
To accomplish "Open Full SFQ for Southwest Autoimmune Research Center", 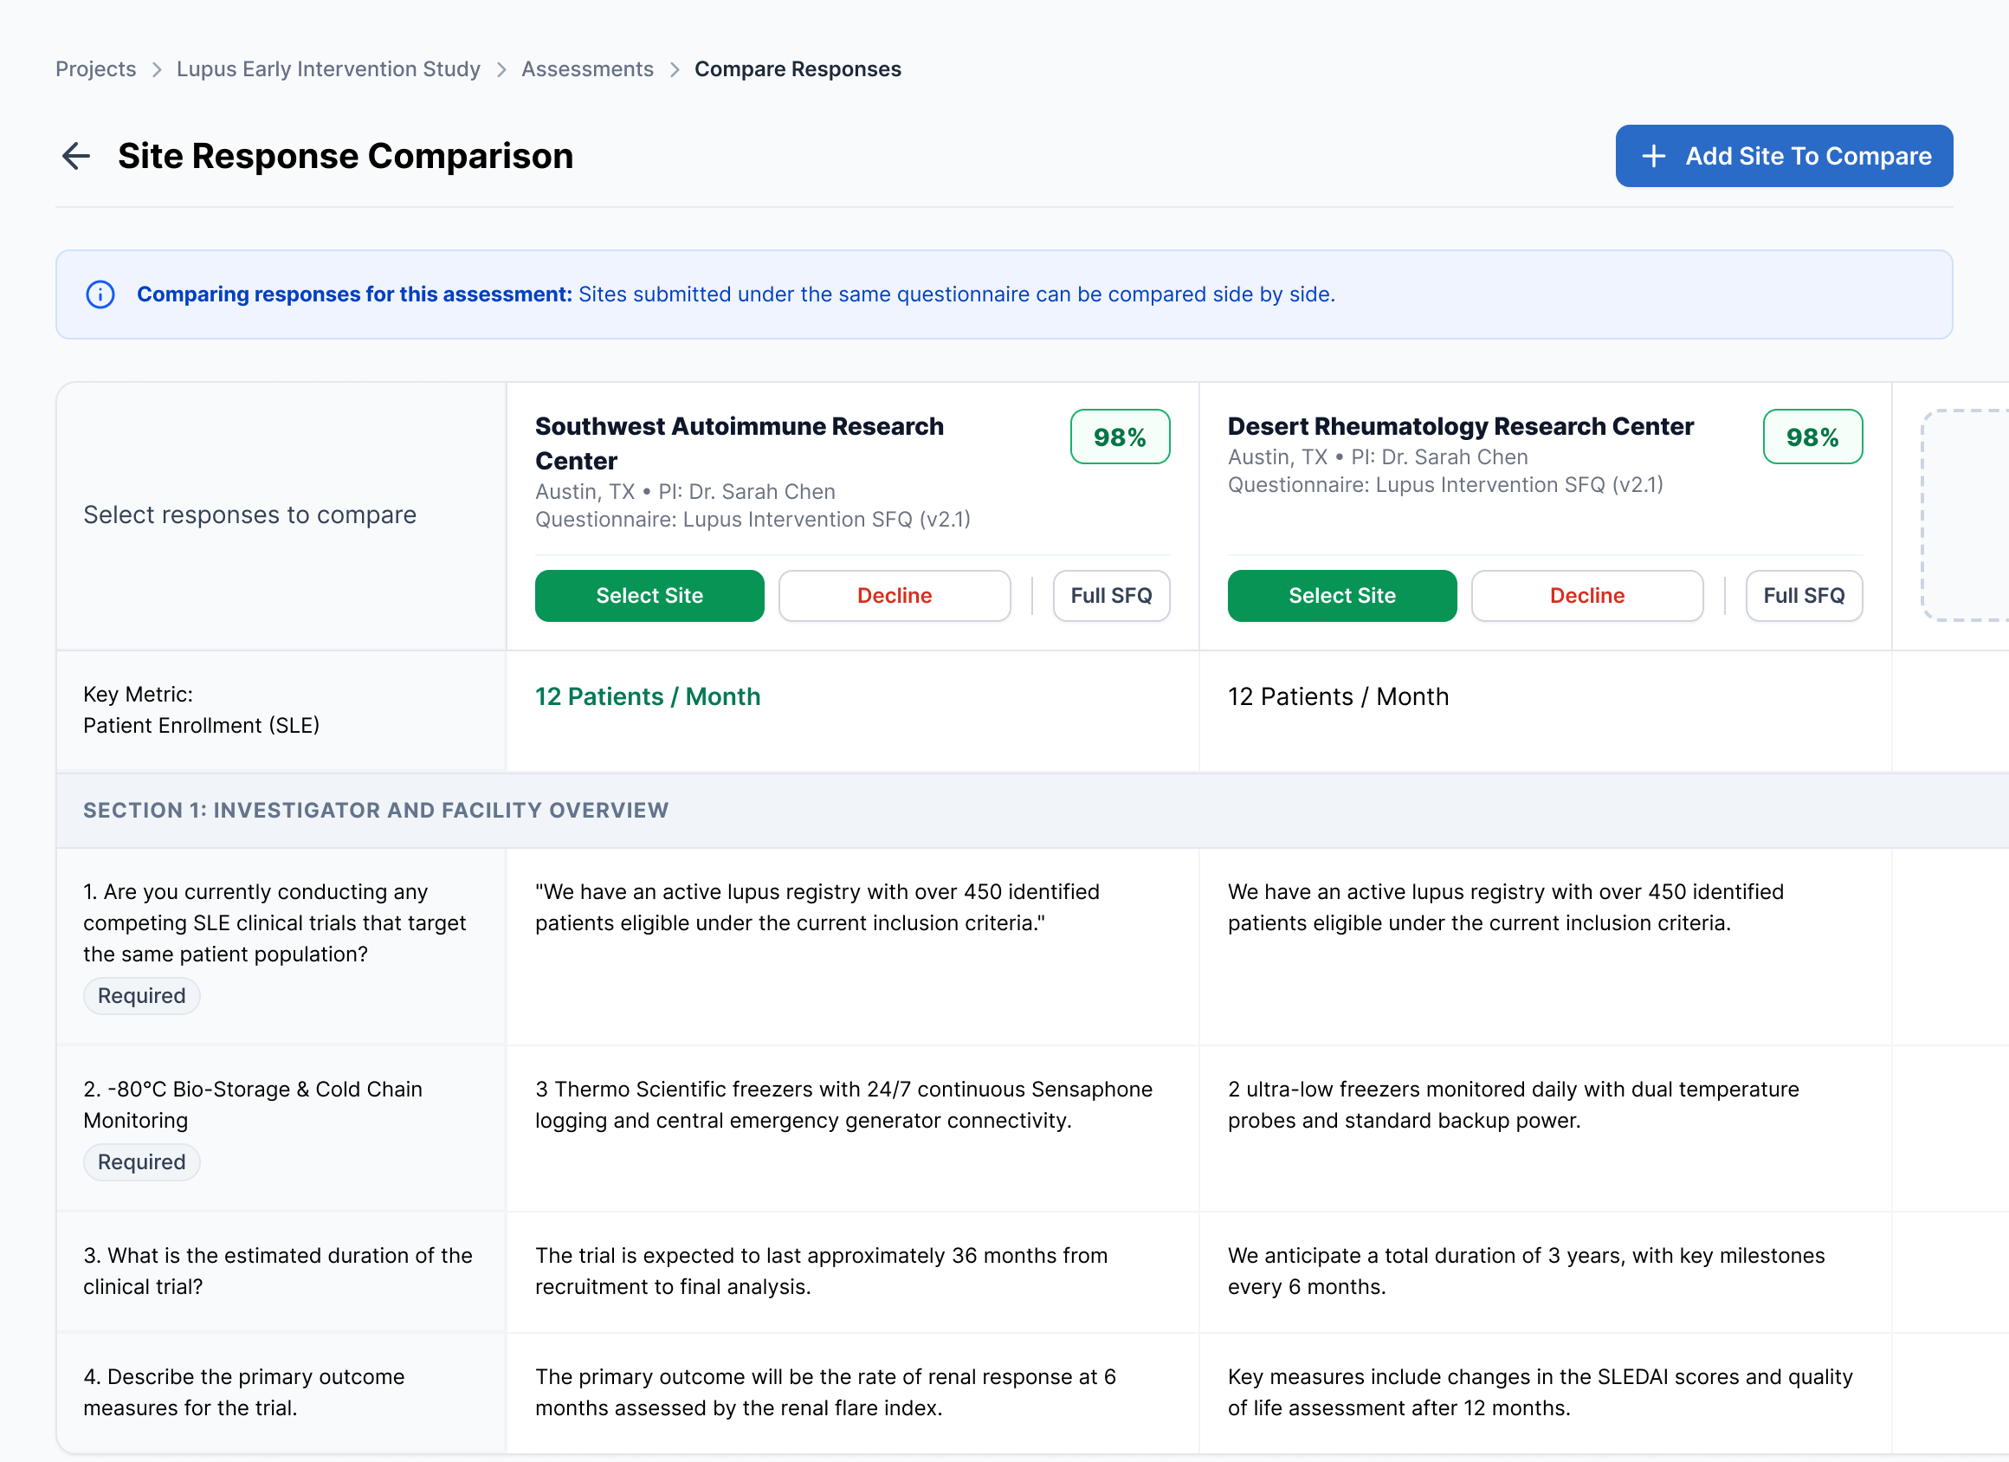I will tap(1111, 595).
